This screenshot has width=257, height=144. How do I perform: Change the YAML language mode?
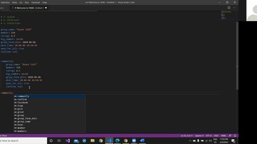[x=223, y=136]
